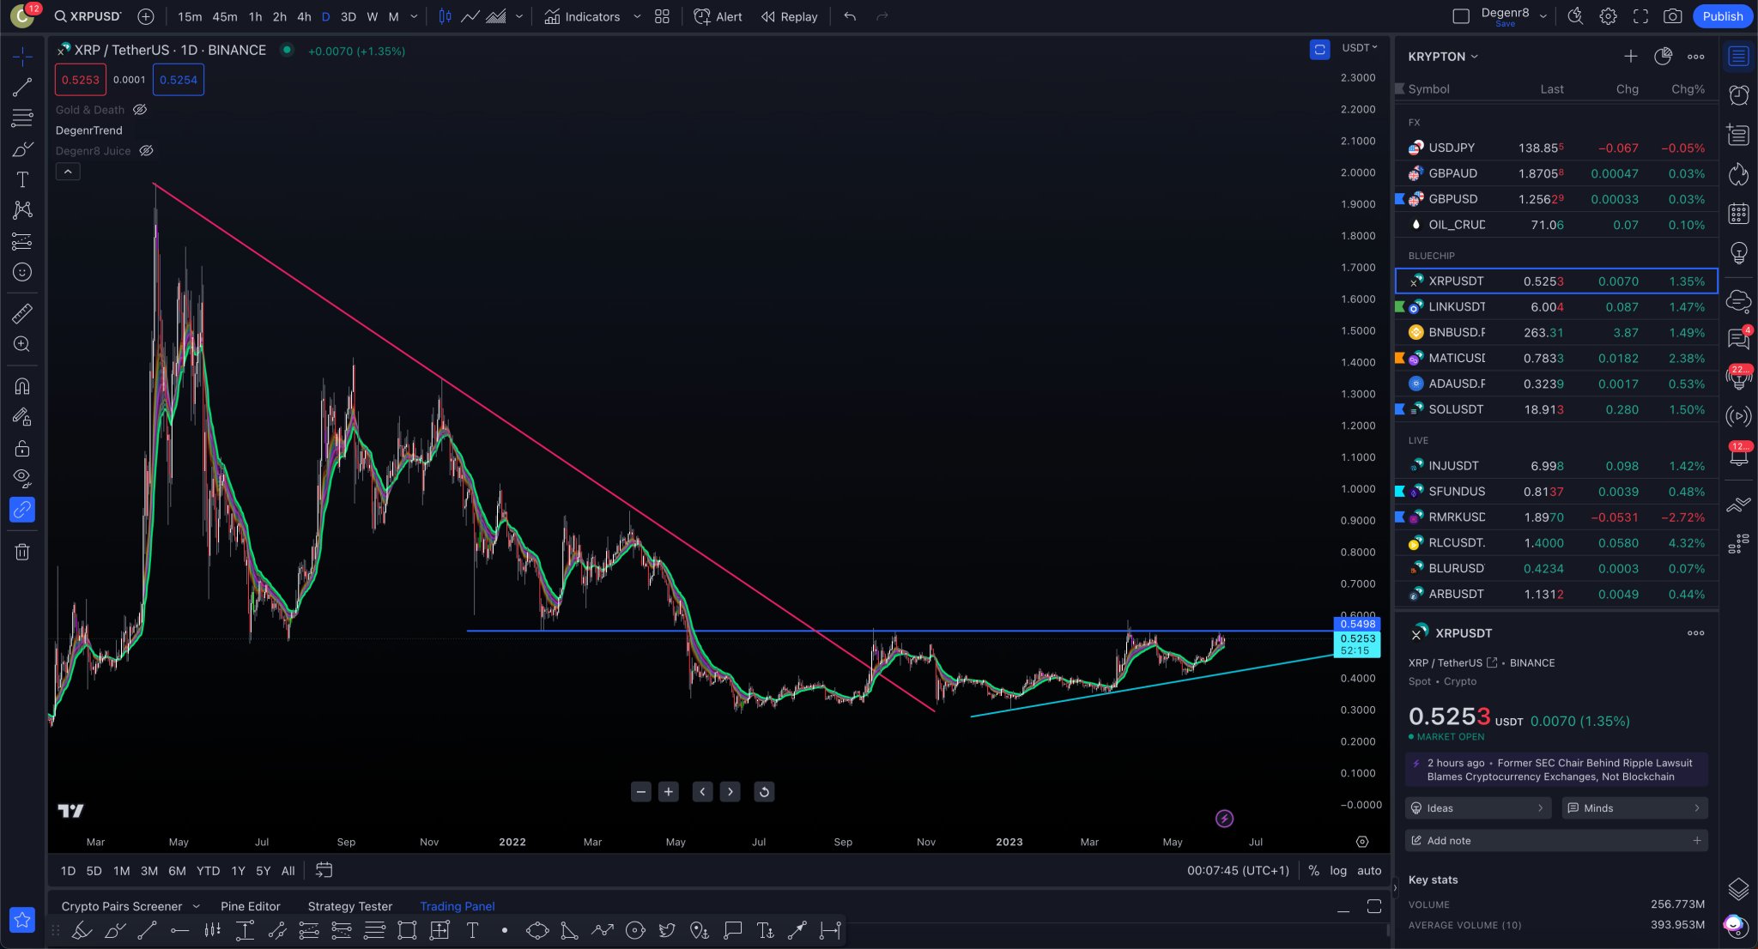Open the Crypto Pairs Screener dropdown arrow
1758x949 pixels.
[x=197, y=906]
